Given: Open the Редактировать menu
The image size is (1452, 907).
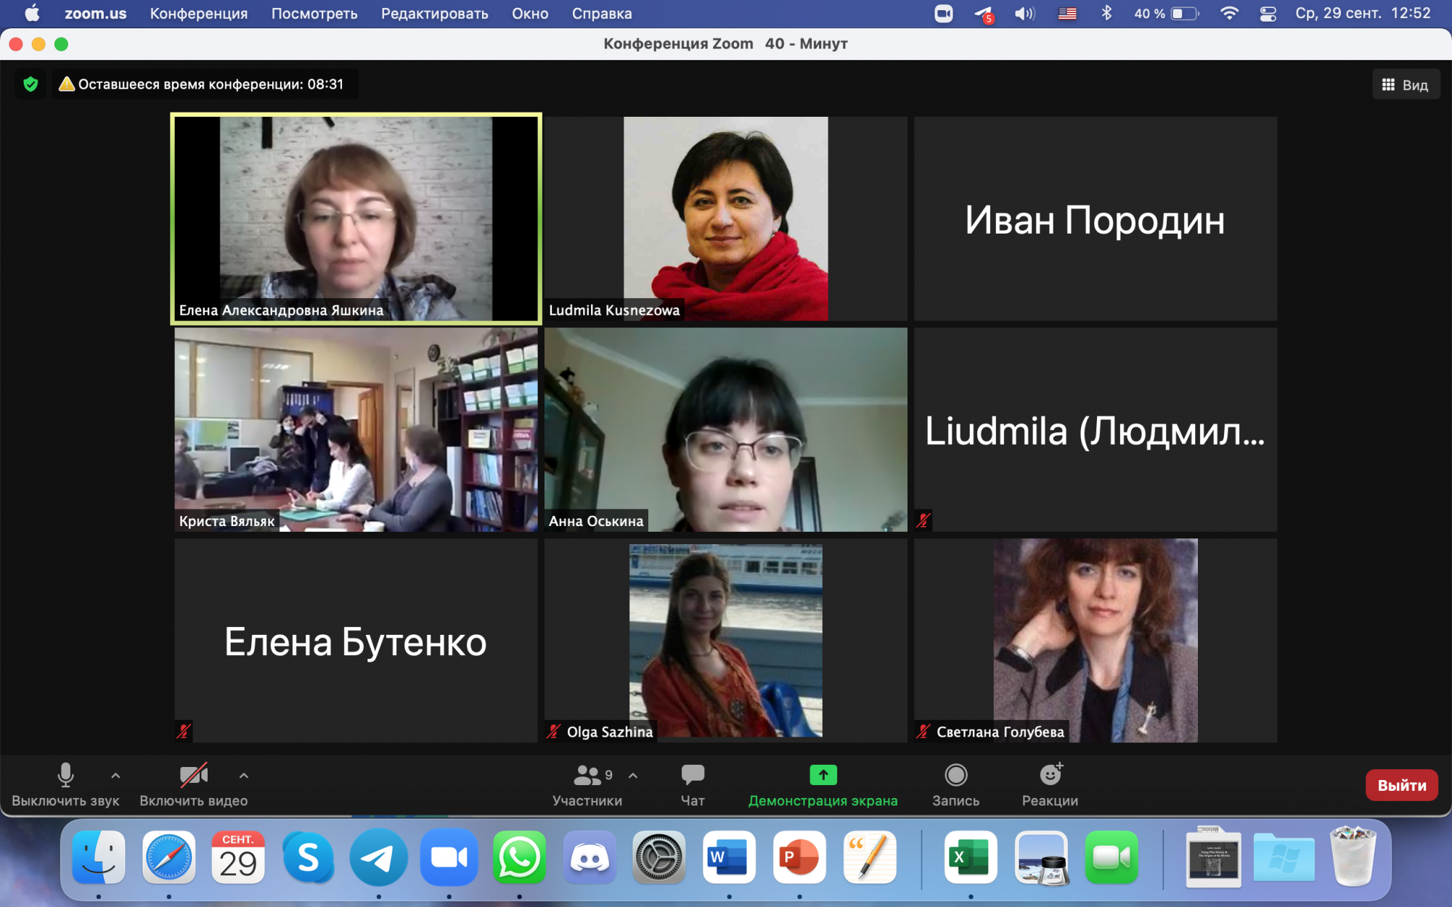Looking at the screenshot, I should (x=434, y=13).
